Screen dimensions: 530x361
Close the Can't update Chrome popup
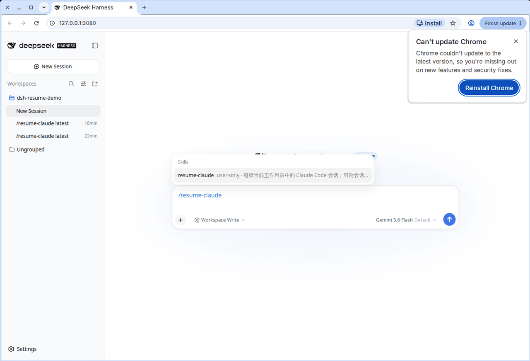516,41
